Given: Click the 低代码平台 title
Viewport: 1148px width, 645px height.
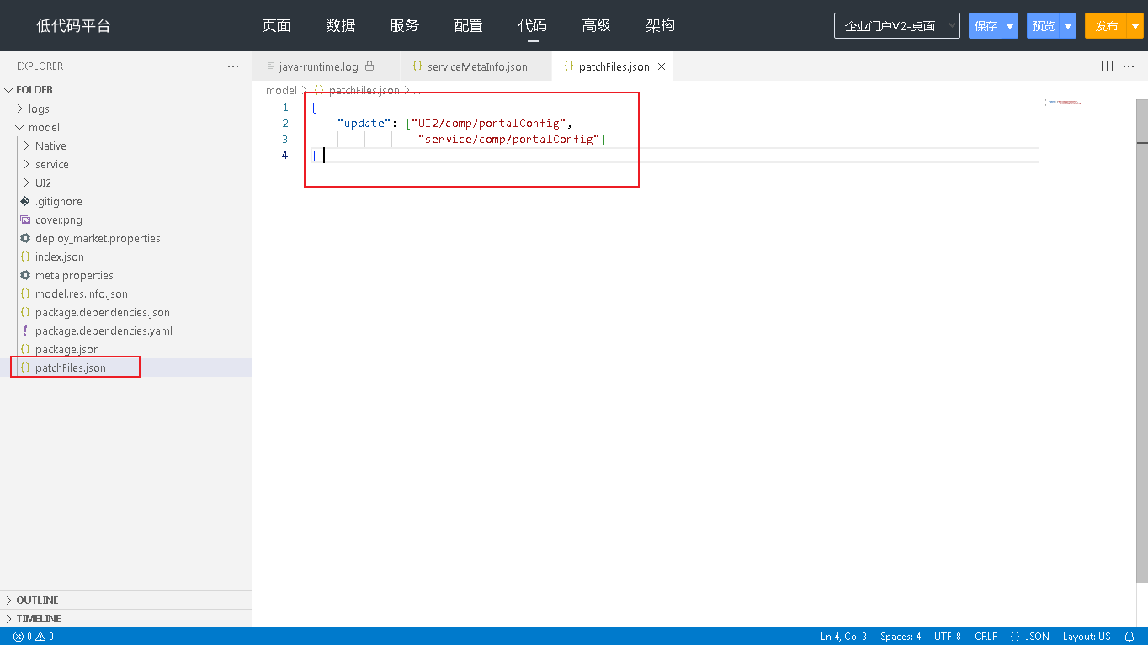Looking at the screenshot, I should click(x=73, y=26).
